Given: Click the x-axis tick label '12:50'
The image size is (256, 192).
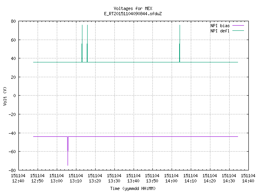Looking at the screenshot, I should click(37, 181).
